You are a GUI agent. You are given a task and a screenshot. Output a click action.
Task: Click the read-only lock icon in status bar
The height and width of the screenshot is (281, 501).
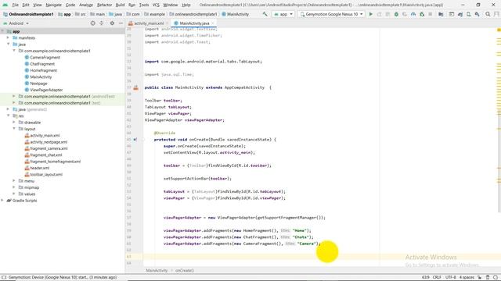pyautogui.click(x=480, y=278)
